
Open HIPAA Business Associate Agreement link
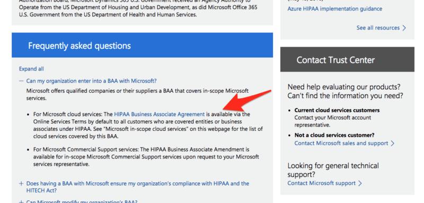click(x=160, y=114)
